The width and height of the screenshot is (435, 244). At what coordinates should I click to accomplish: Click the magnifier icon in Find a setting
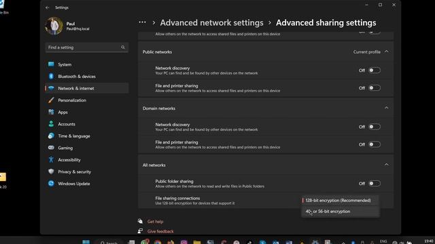click(x=123, y=47)
